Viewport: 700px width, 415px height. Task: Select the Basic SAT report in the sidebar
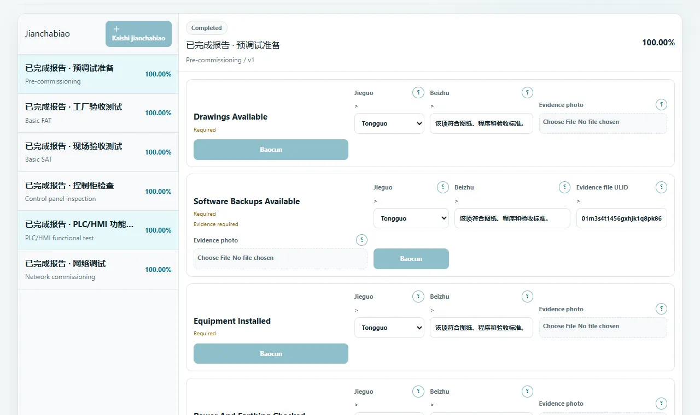[x=98, y=152]
